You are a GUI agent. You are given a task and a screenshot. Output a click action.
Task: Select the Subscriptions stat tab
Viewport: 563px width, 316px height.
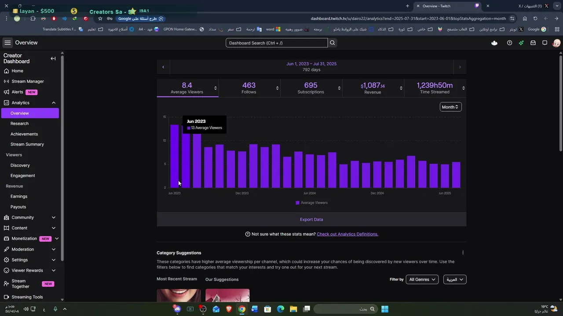(311, 88)
